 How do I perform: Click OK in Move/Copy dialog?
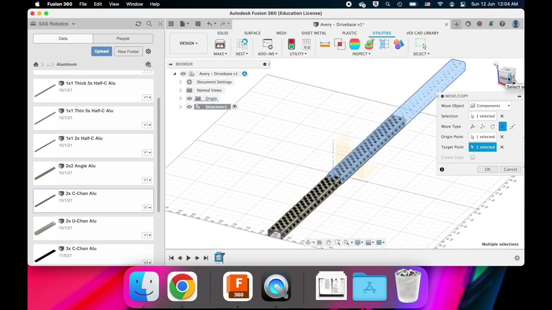(x=487, y=170)
